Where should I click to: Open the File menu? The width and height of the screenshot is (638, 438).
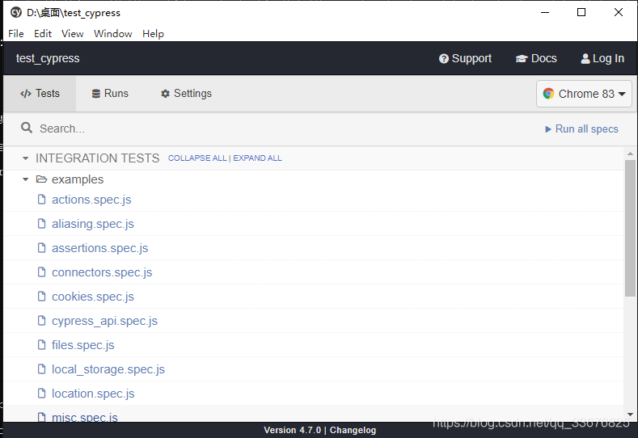(16, 34)
